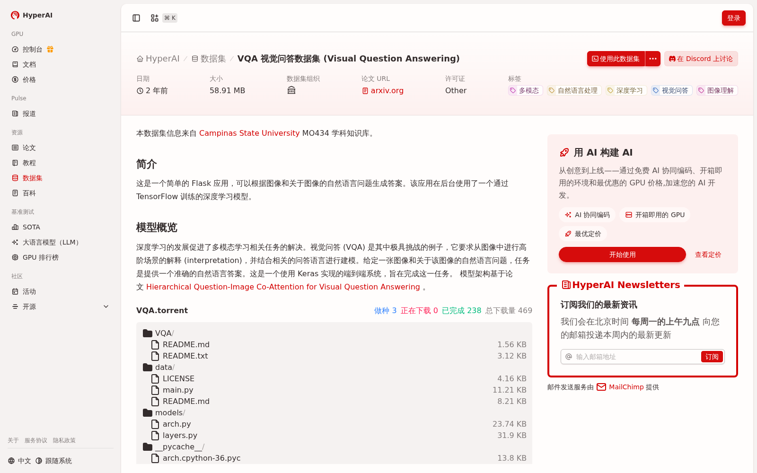Screen dimensions: 757x473
Task: Select README.txt file row
Action: click(x=334, y=356)
